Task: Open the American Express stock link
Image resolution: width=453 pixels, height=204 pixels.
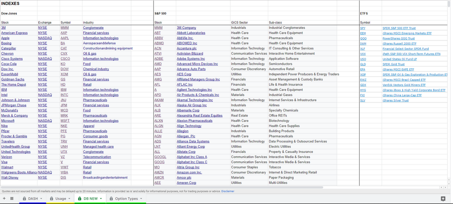Action: click(x=14, y=33)
